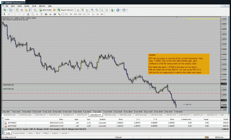Select the ellipse drawing tool
The image size is (231, 140).
pos(46,14)
